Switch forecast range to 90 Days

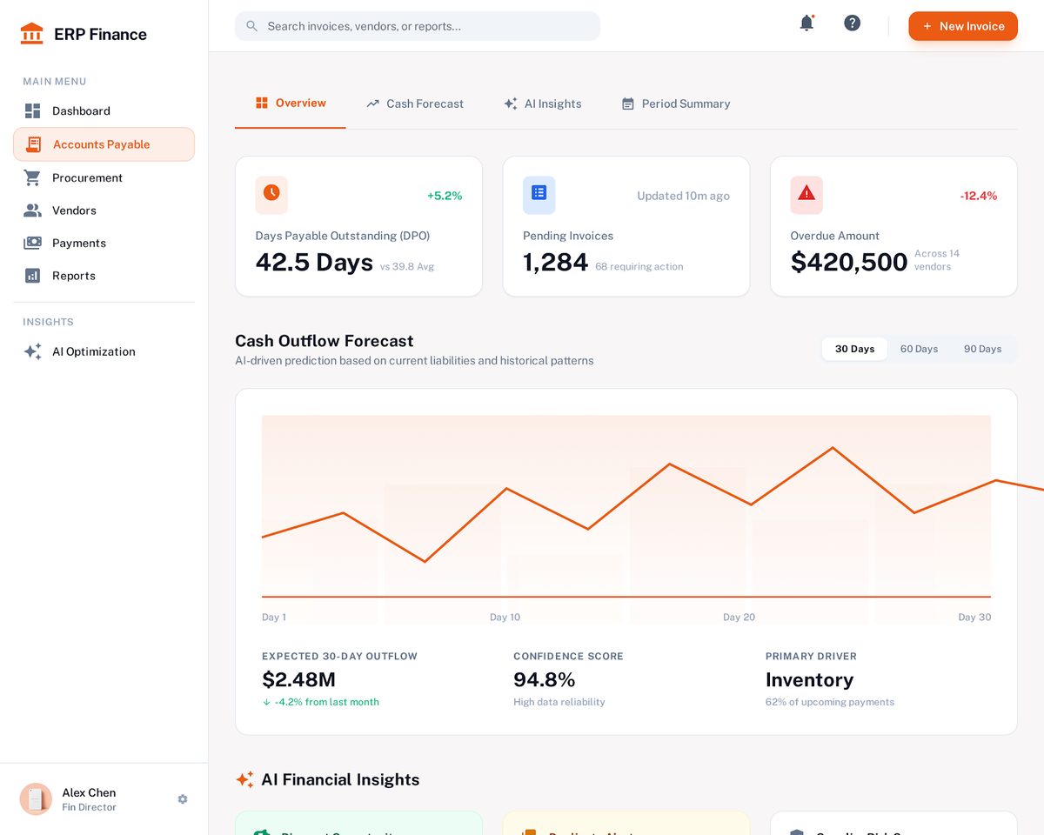982,349
